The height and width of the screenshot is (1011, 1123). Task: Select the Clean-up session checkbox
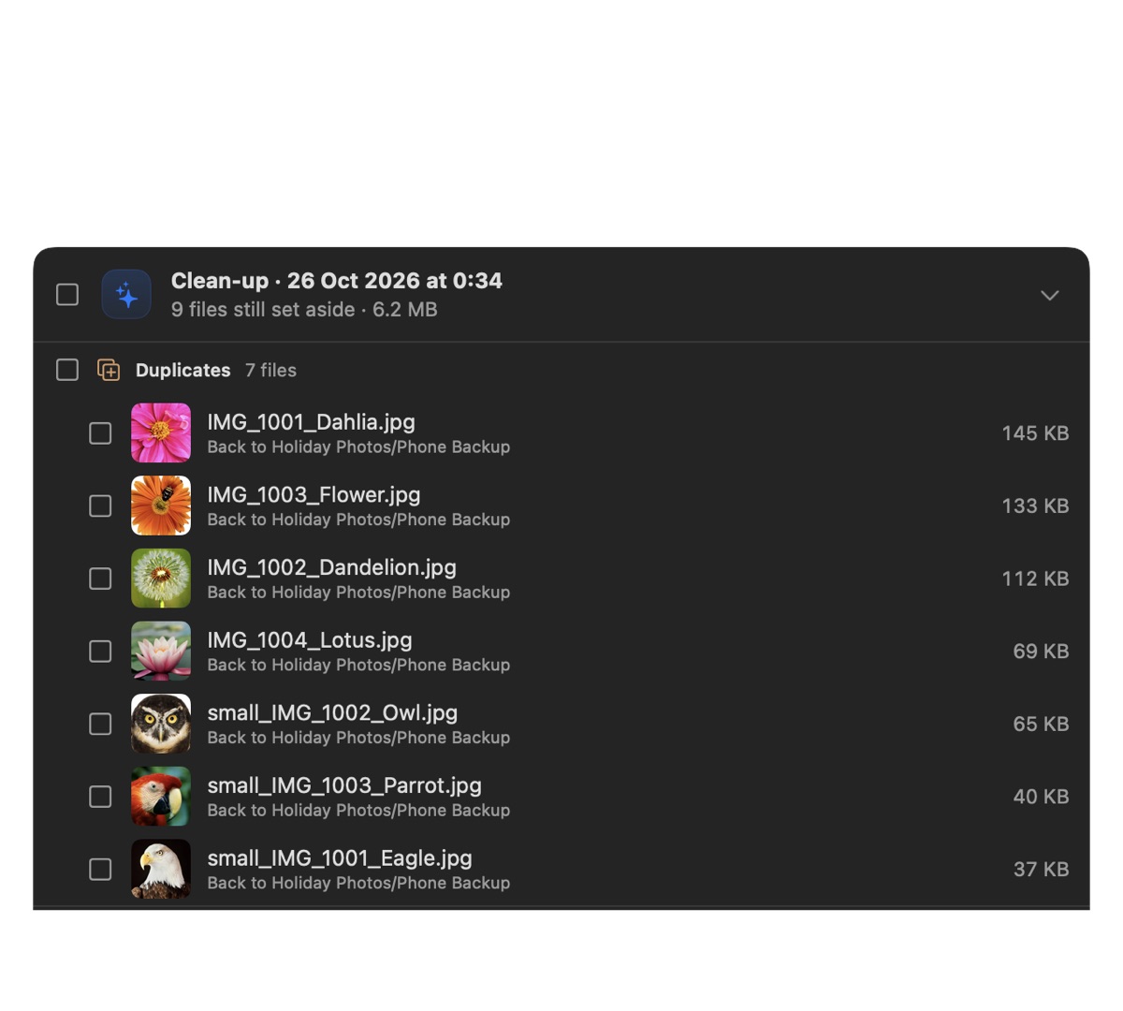point(67,295)
